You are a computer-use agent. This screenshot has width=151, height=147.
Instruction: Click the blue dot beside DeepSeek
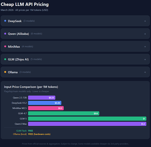tap(5, 21)
